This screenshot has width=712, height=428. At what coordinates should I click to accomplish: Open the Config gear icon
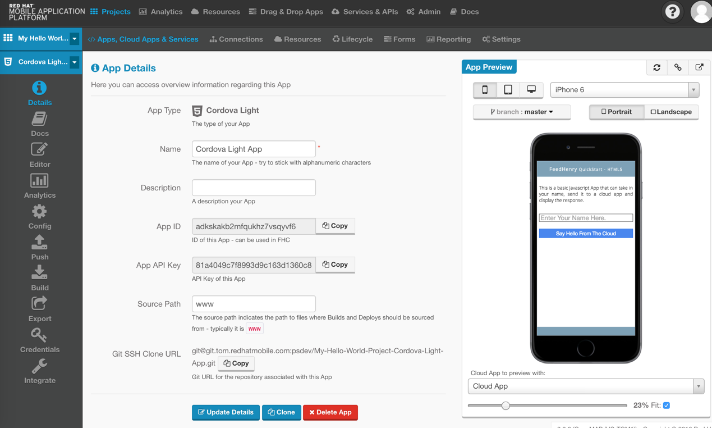pos(39,211)
